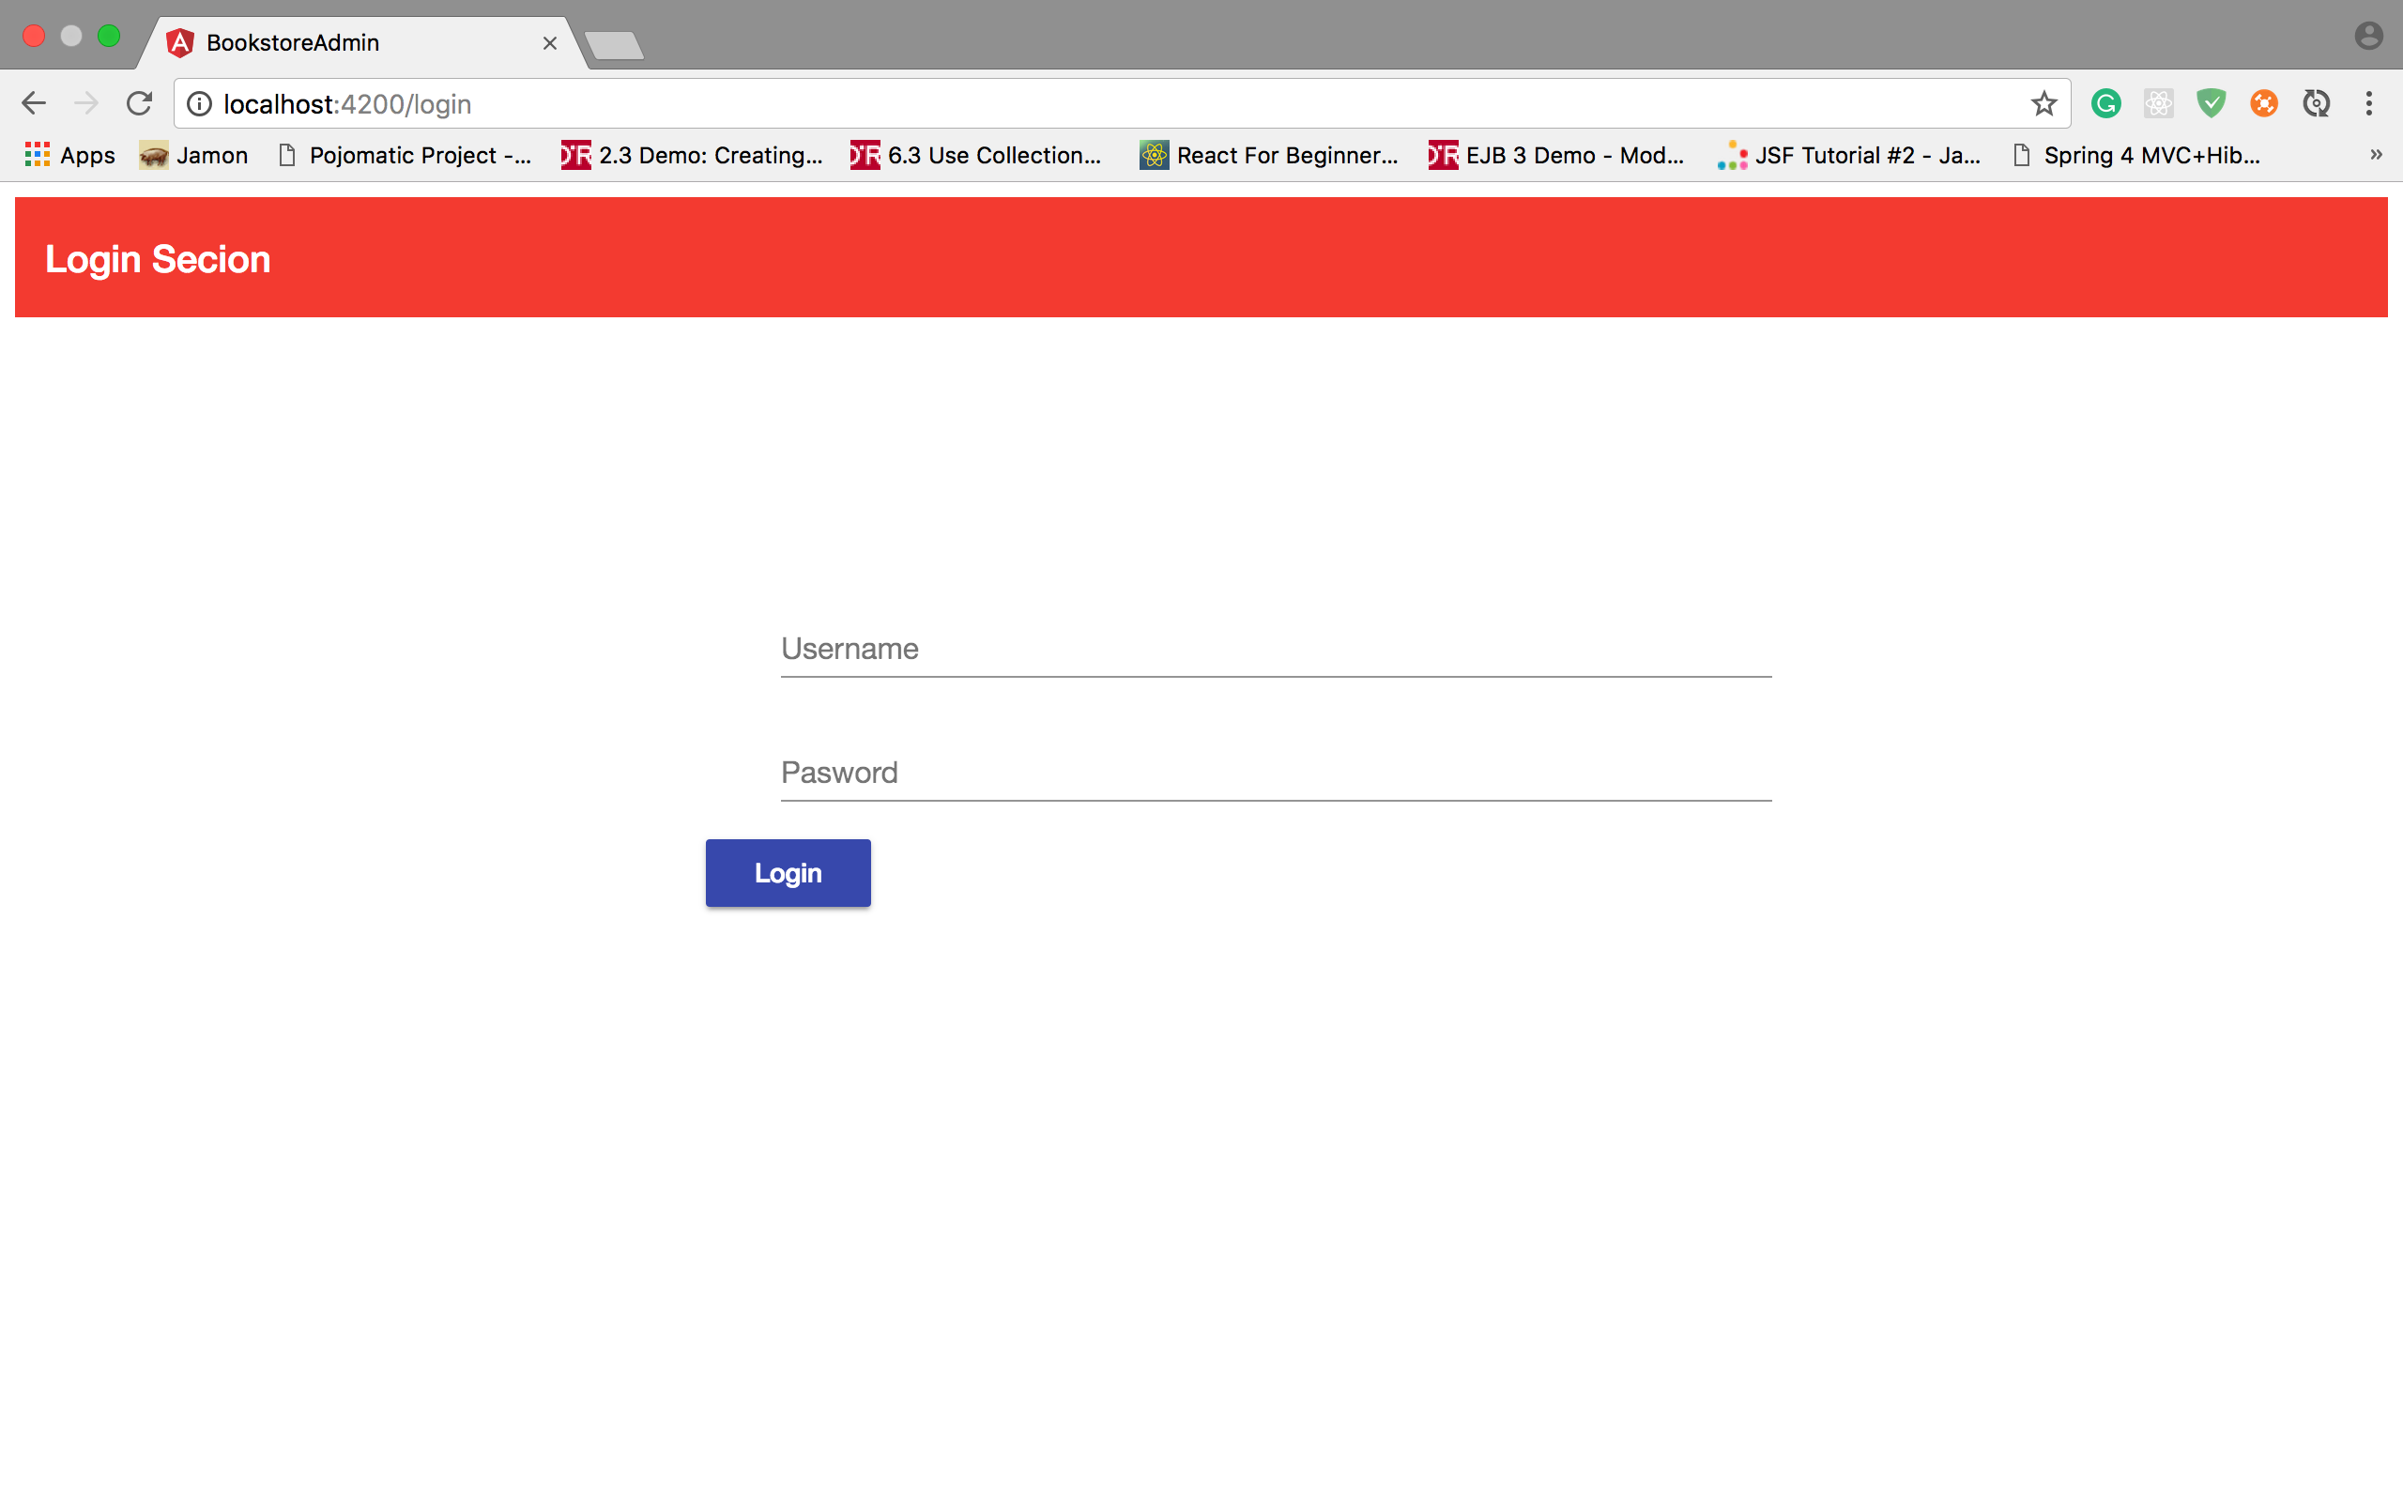This screenshot has width=2403, height=1502.
Task: Open the green shield extension
Action: point(2211,103)
